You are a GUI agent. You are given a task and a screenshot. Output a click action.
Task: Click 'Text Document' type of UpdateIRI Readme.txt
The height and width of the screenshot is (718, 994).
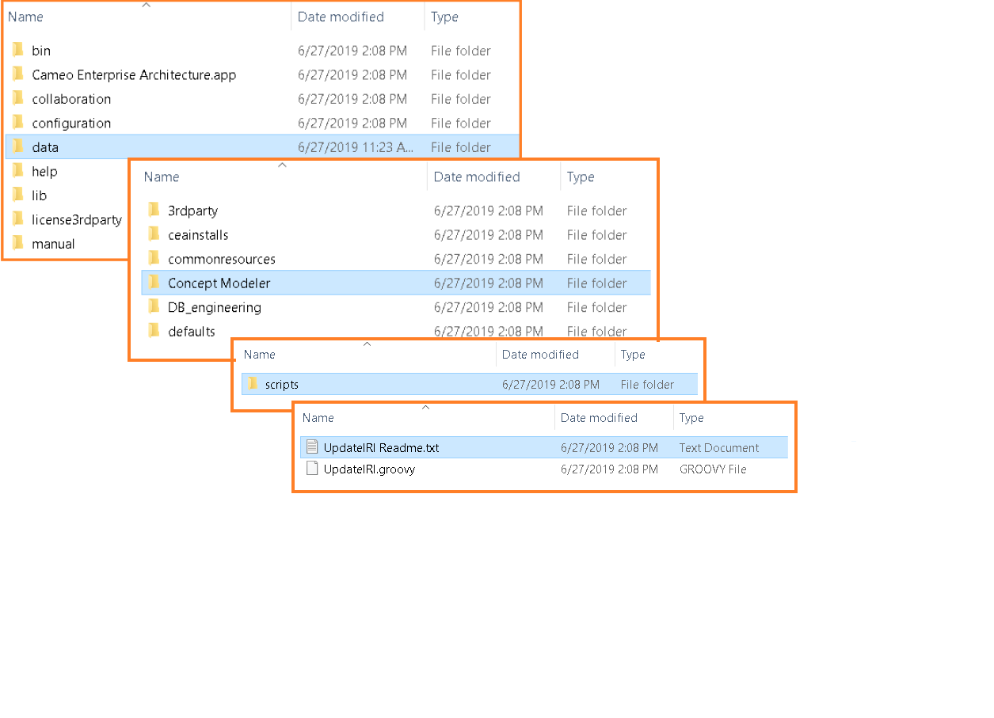[719, 447]
